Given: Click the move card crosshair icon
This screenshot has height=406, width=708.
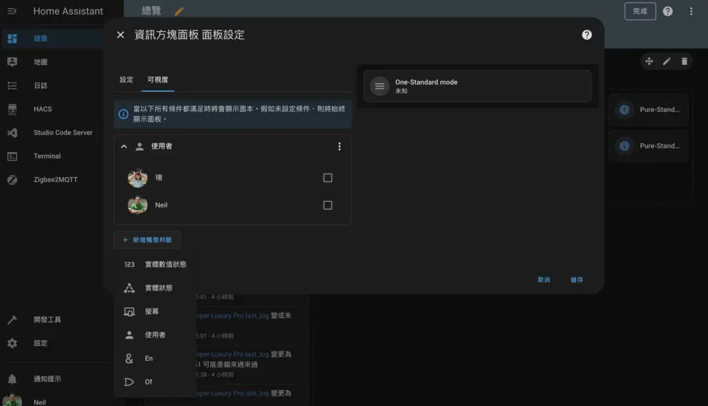Looking at the screenshot, I should 649,62.
